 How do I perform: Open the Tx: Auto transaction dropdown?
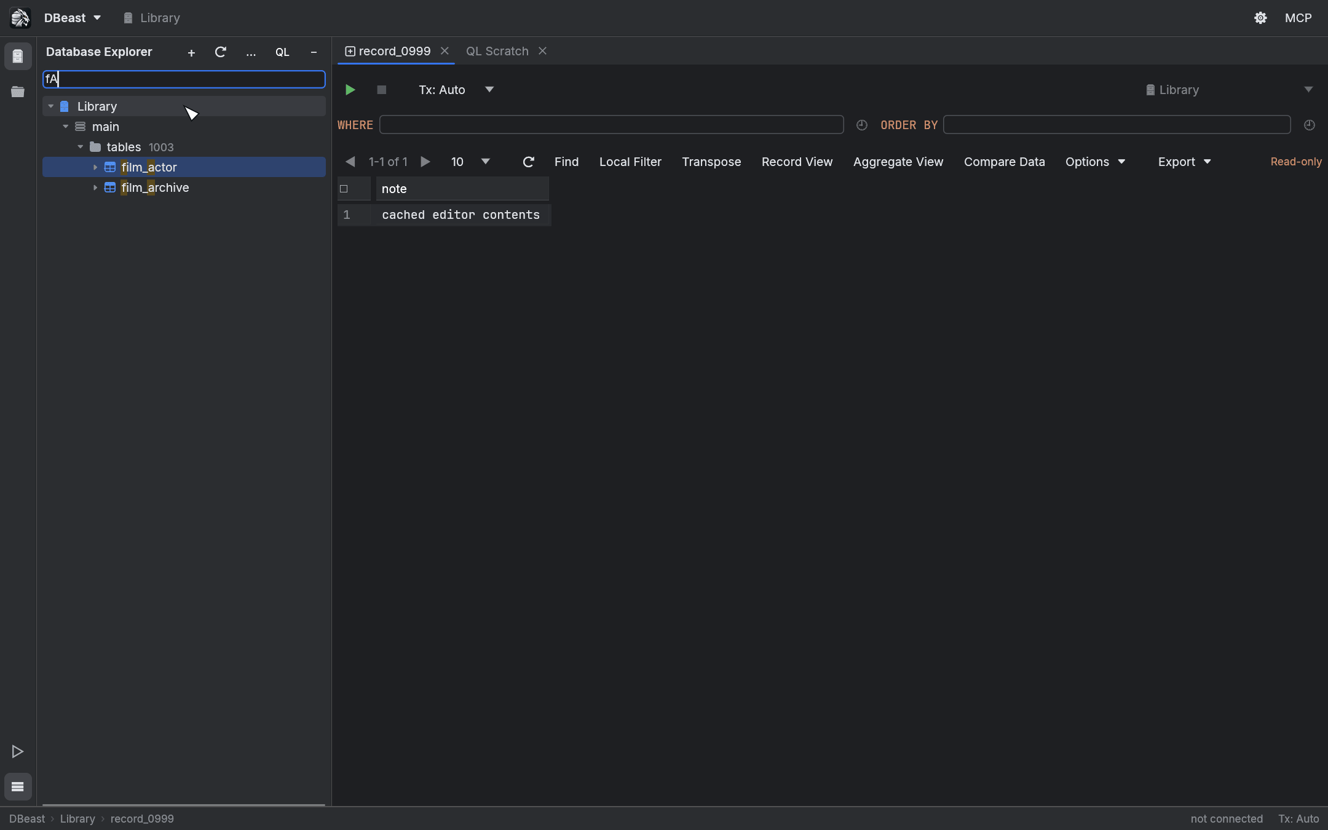click(x=456, y=90)
